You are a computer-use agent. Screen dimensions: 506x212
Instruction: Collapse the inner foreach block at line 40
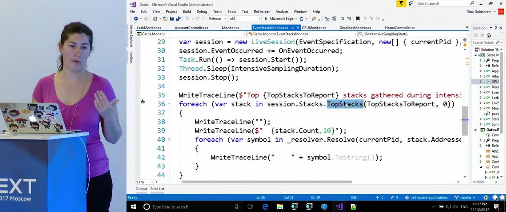pyautogui.click(x=169, y=139)
